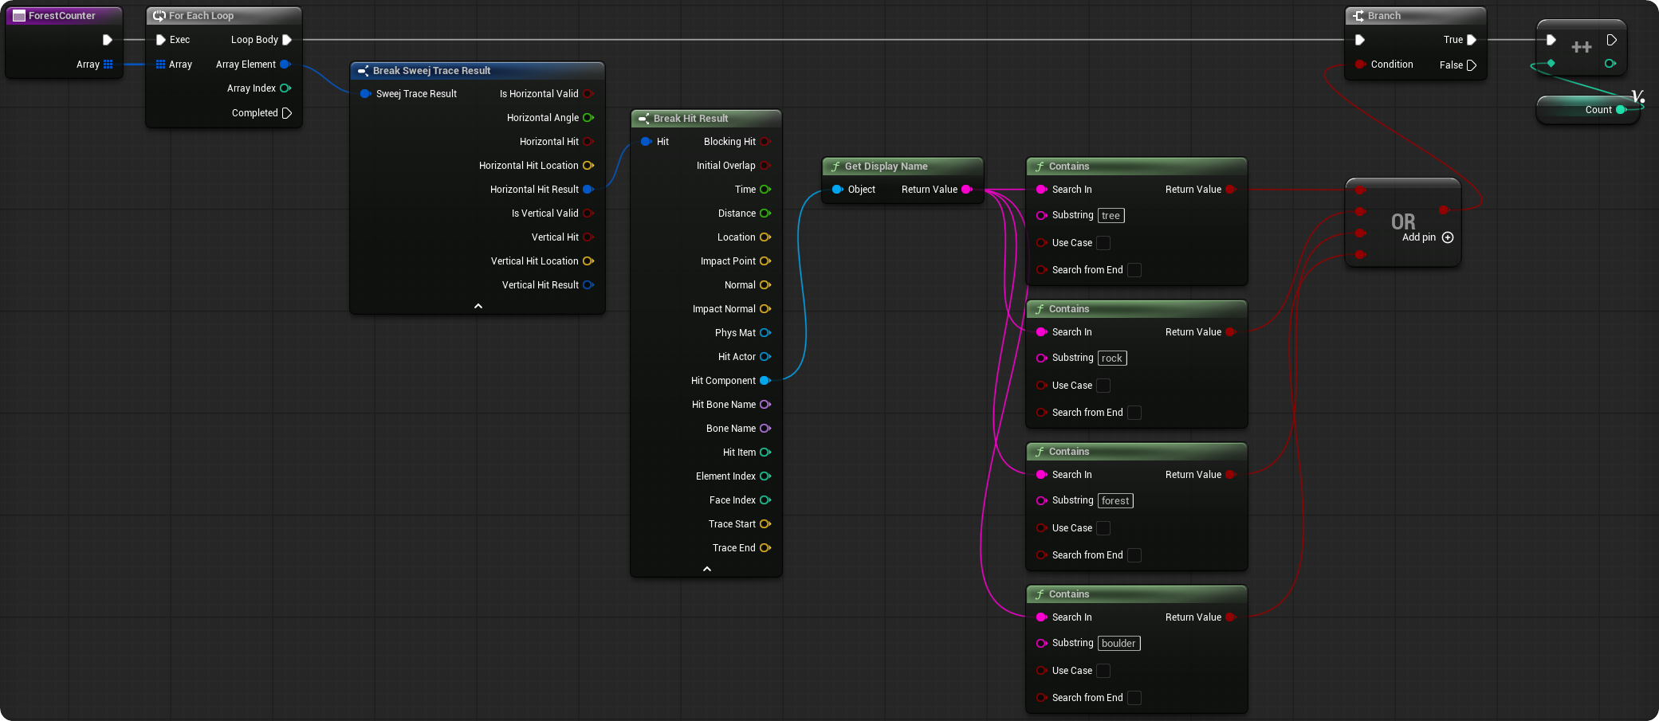
Task: Click the Get Display Name Return Value pin
Action: click(967, 190)
